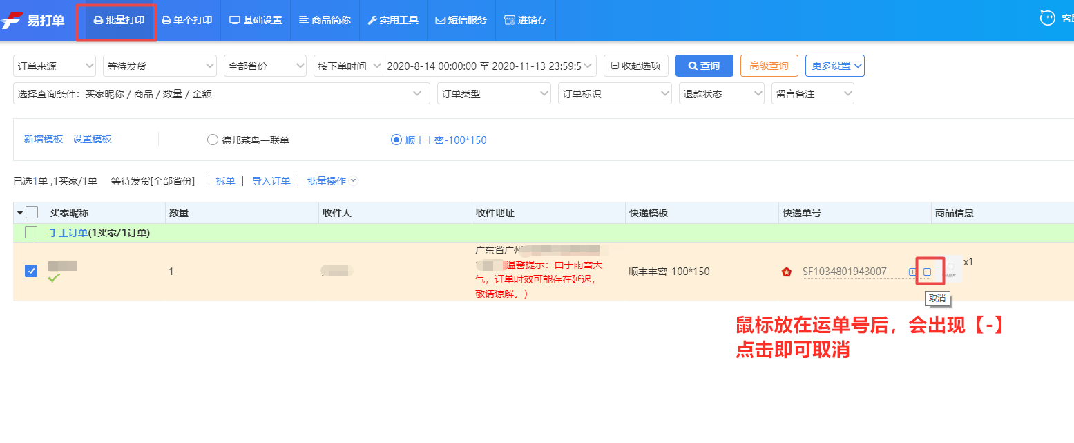Open the 实用工具 menu
The height and width of the screenshot is (443, 1074).
click(x=393, y=21)
